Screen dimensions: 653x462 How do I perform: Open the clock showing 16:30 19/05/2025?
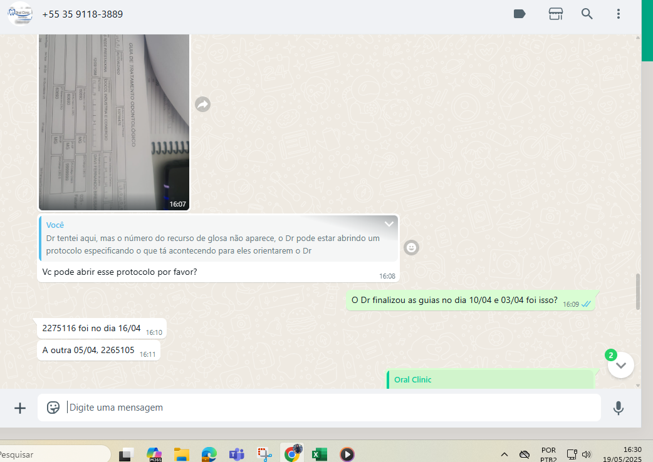(622, 454)
